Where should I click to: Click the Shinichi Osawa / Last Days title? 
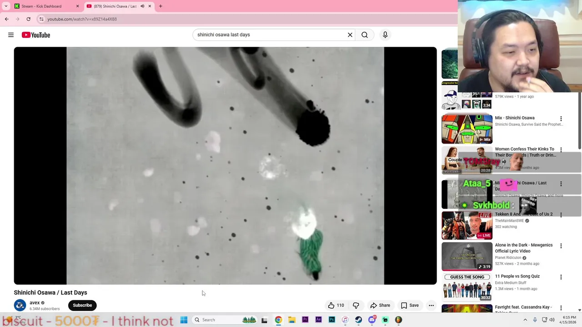click(x=50, y=292)
